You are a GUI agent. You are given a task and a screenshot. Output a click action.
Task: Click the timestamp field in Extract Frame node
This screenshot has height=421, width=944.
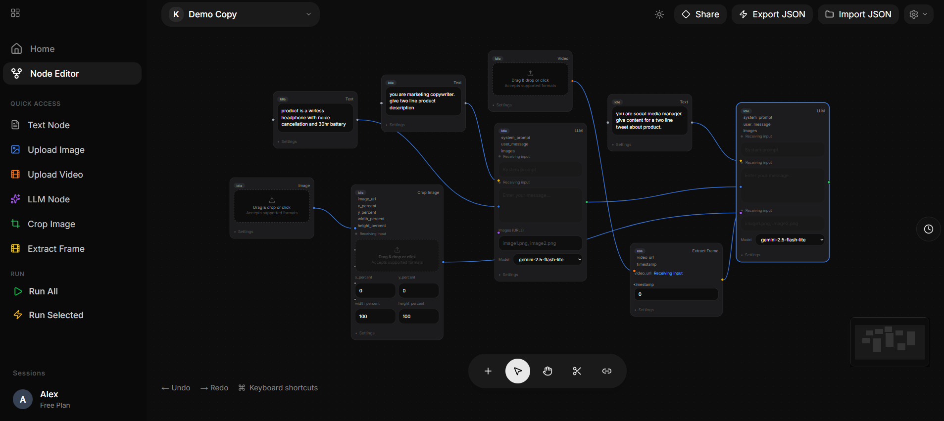[x=676, y=294]
